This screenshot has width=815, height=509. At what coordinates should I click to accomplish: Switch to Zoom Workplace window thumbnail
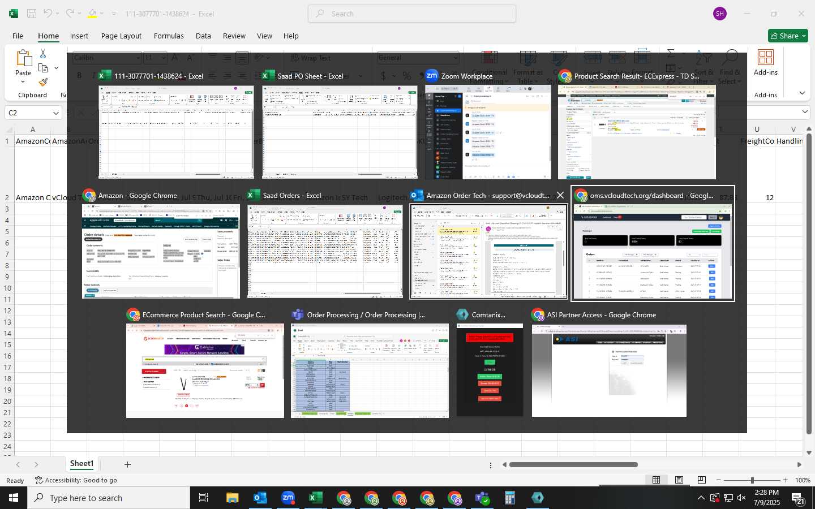coord(488,132)
